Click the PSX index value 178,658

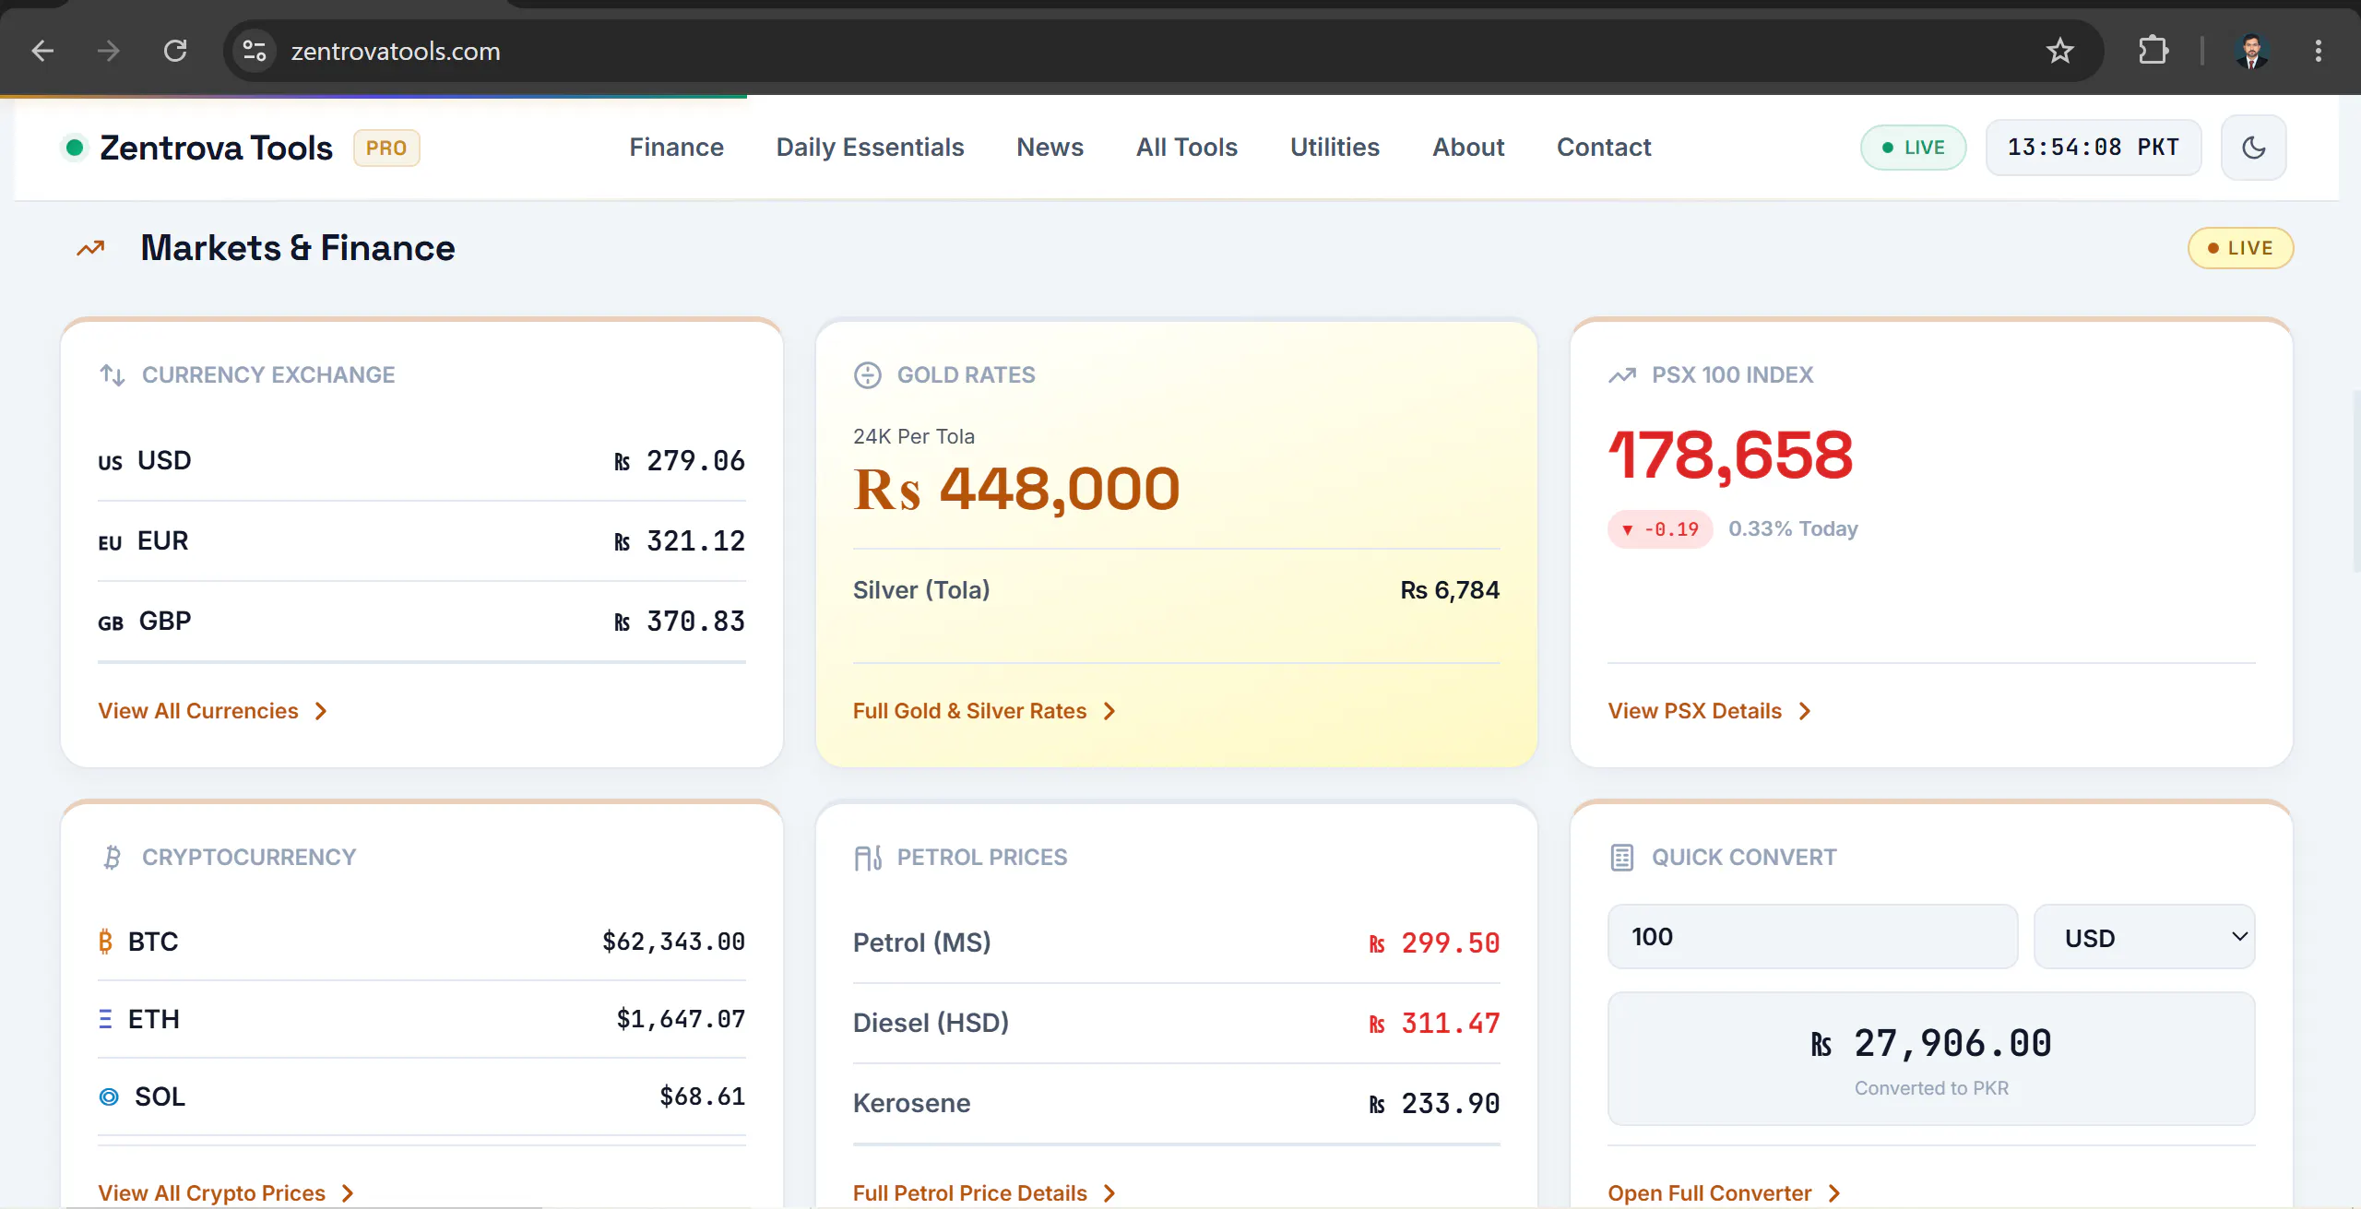(x=1730, y=455)
